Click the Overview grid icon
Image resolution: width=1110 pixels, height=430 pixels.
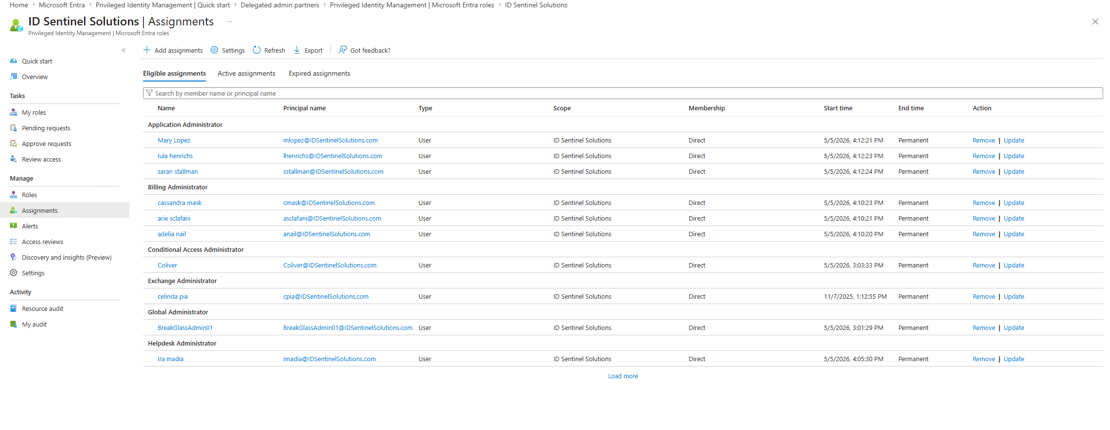14,77
